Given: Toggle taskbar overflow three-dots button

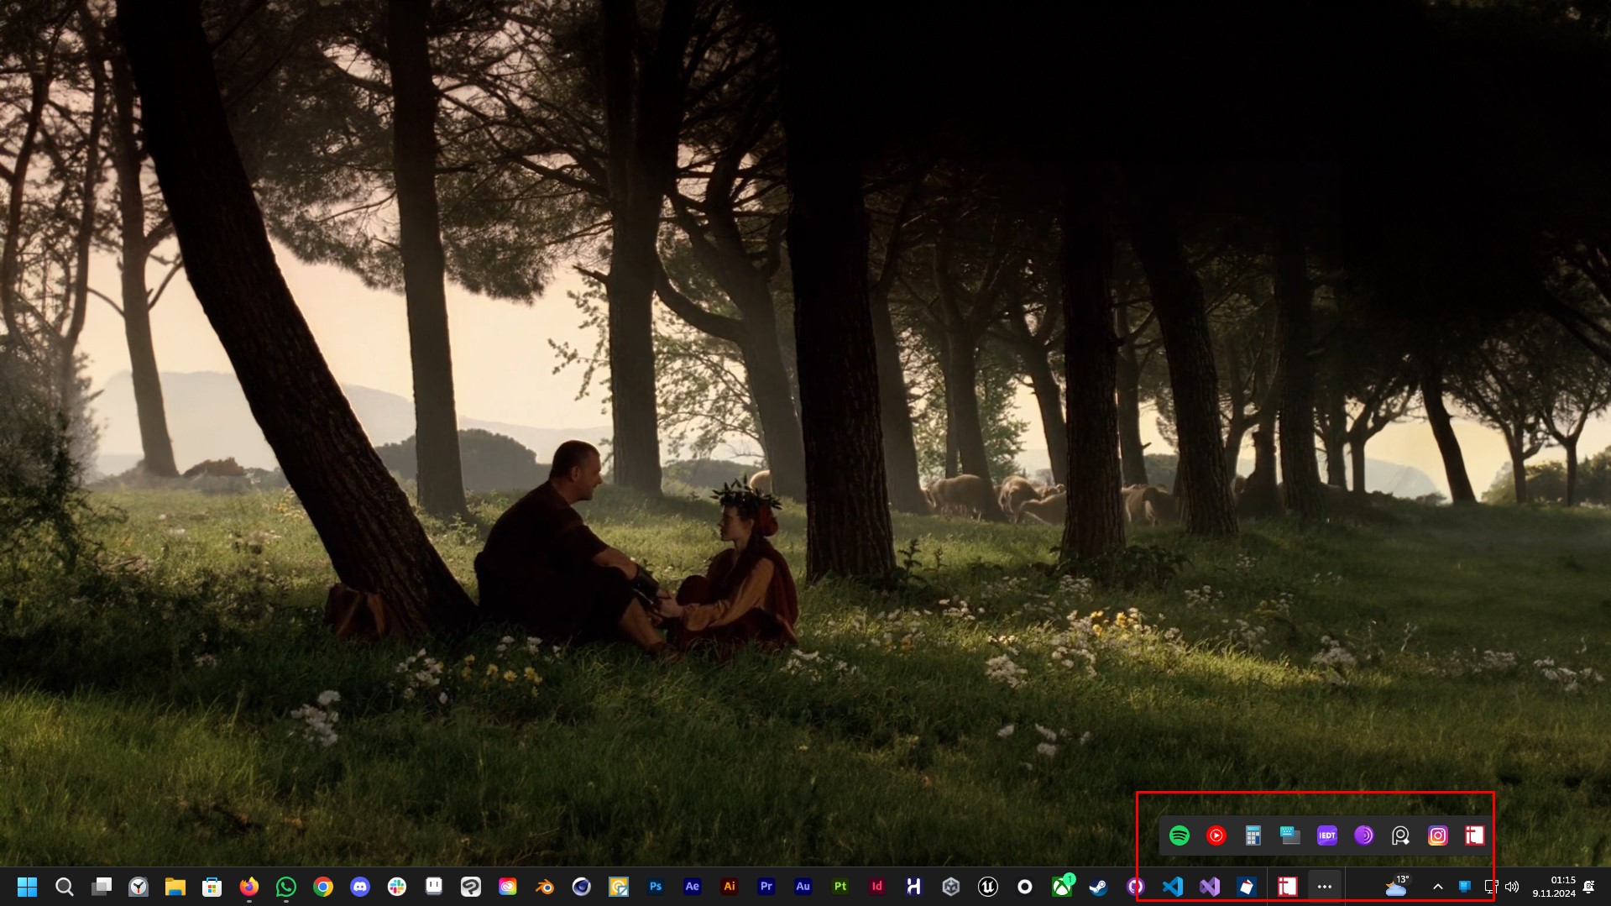Looking at the screenshot, I should coord(1325,887).
